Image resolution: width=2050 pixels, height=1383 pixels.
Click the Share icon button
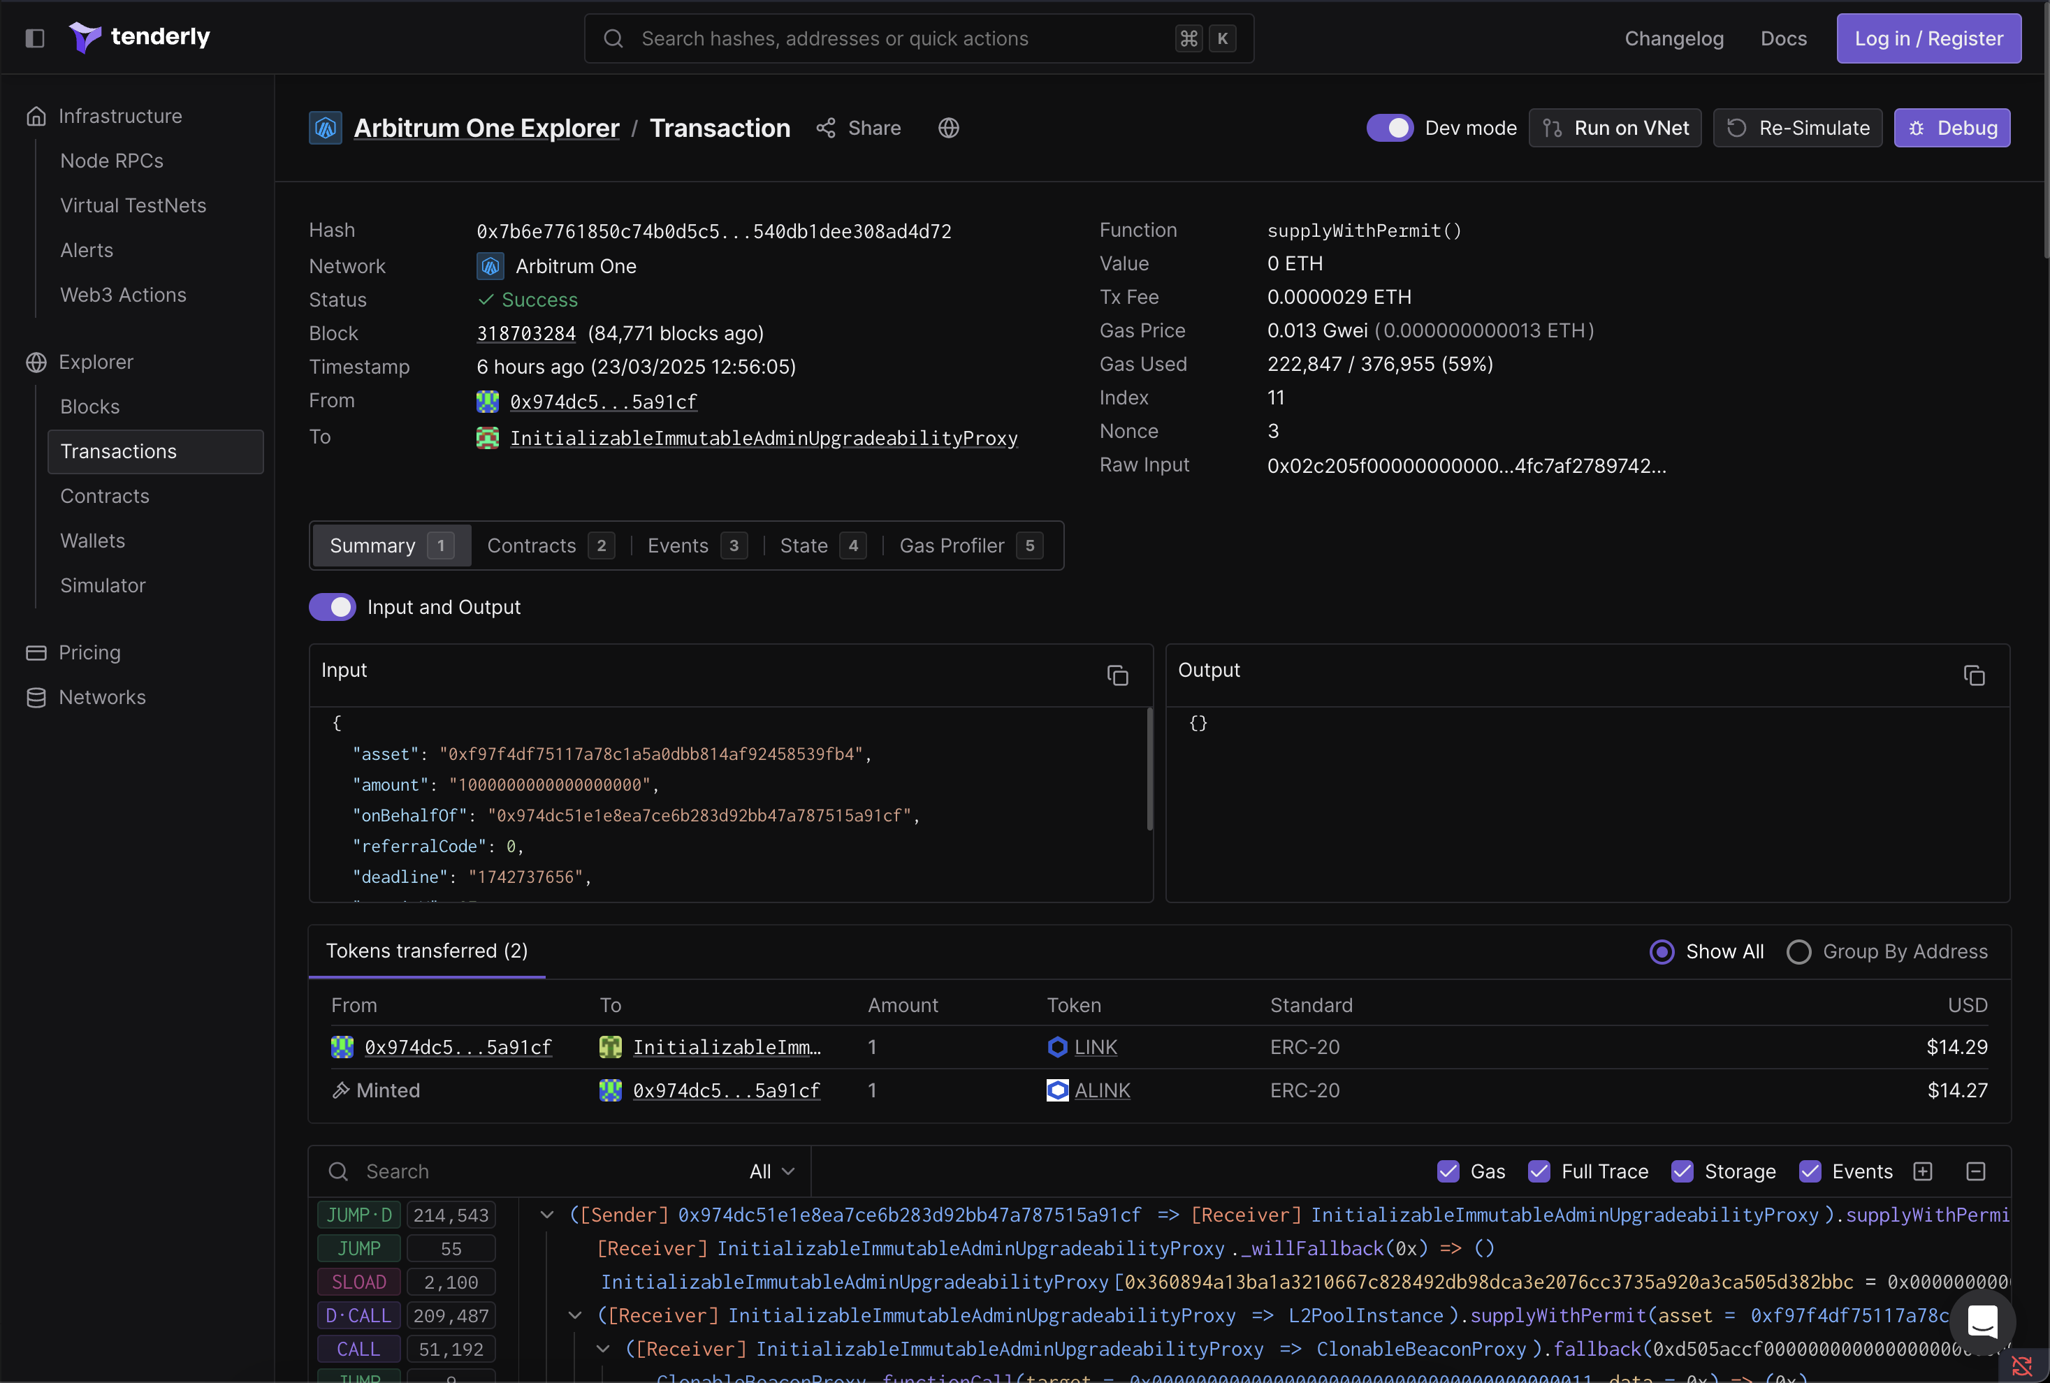tap(826, 128)
